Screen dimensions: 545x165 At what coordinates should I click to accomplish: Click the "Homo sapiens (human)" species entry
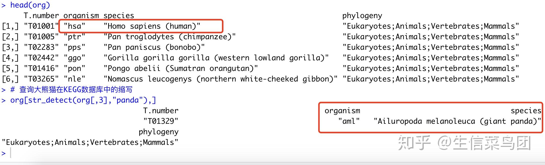coord(152,26)
